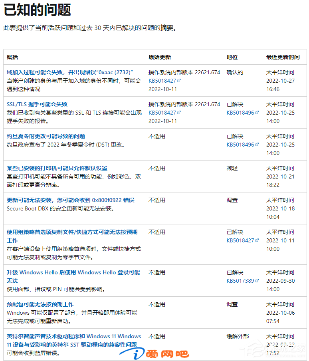The width and height of the screenshot is (309, 361).
Task: Open the '升级 Windows Hello 后' login issue link
Action: pos(73,276)
